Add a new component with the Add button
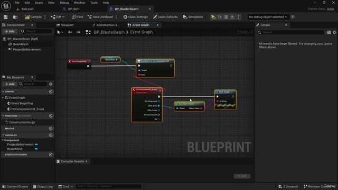The height and width of the screenshot is (190, 338). (10, 32)
